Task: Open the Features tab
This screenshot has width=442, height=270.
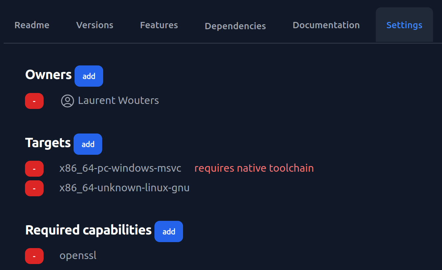Action: (x=159, y=25)
